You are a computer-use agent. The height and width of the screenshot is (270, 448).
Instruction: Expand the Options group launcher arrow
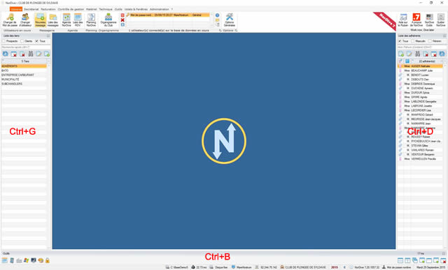pyautogui.click(x=237, y=30)
